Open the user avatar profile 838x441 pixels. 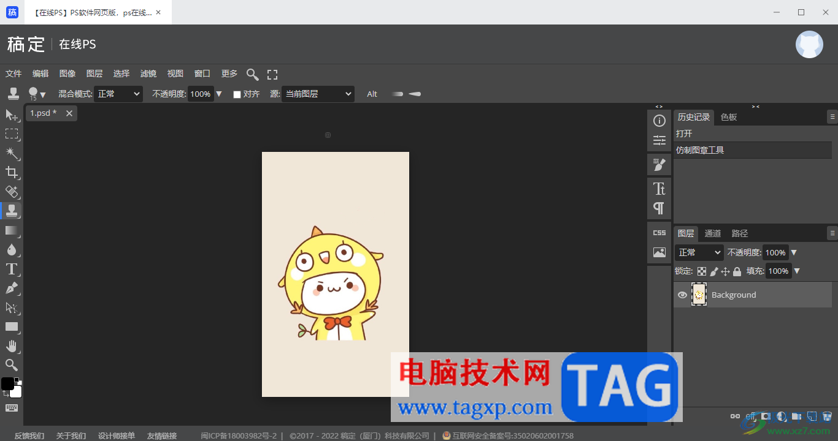[809, 44]
